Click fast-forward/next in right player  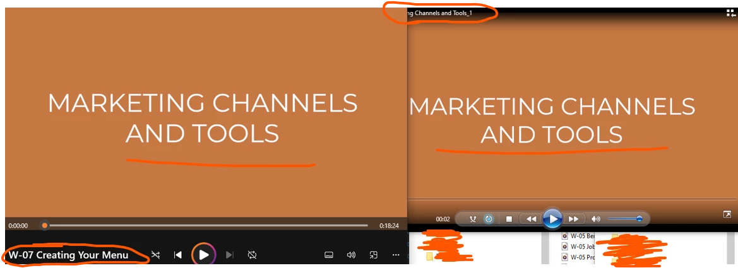pyautogui.click(x=574, y=219)
